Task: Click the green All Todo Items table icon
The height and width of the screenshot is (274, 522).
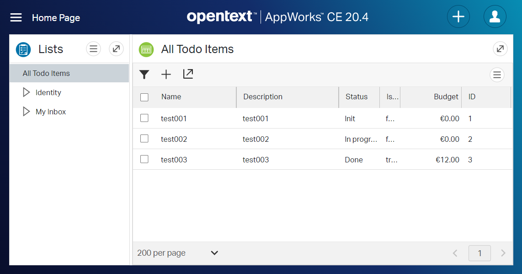Action: pyautogui.click(x=146, y=50)
